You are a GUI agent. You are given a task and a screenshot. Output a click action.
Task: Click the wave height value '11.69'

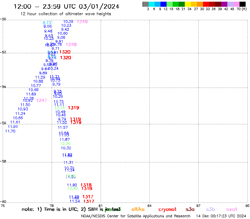coord(31,94)
